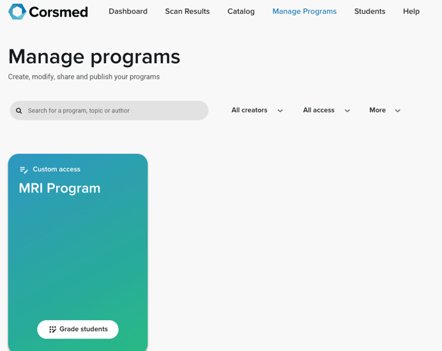Click the Custom access label
The width and height of the screenshot is (442, 351).
(56, 169)
